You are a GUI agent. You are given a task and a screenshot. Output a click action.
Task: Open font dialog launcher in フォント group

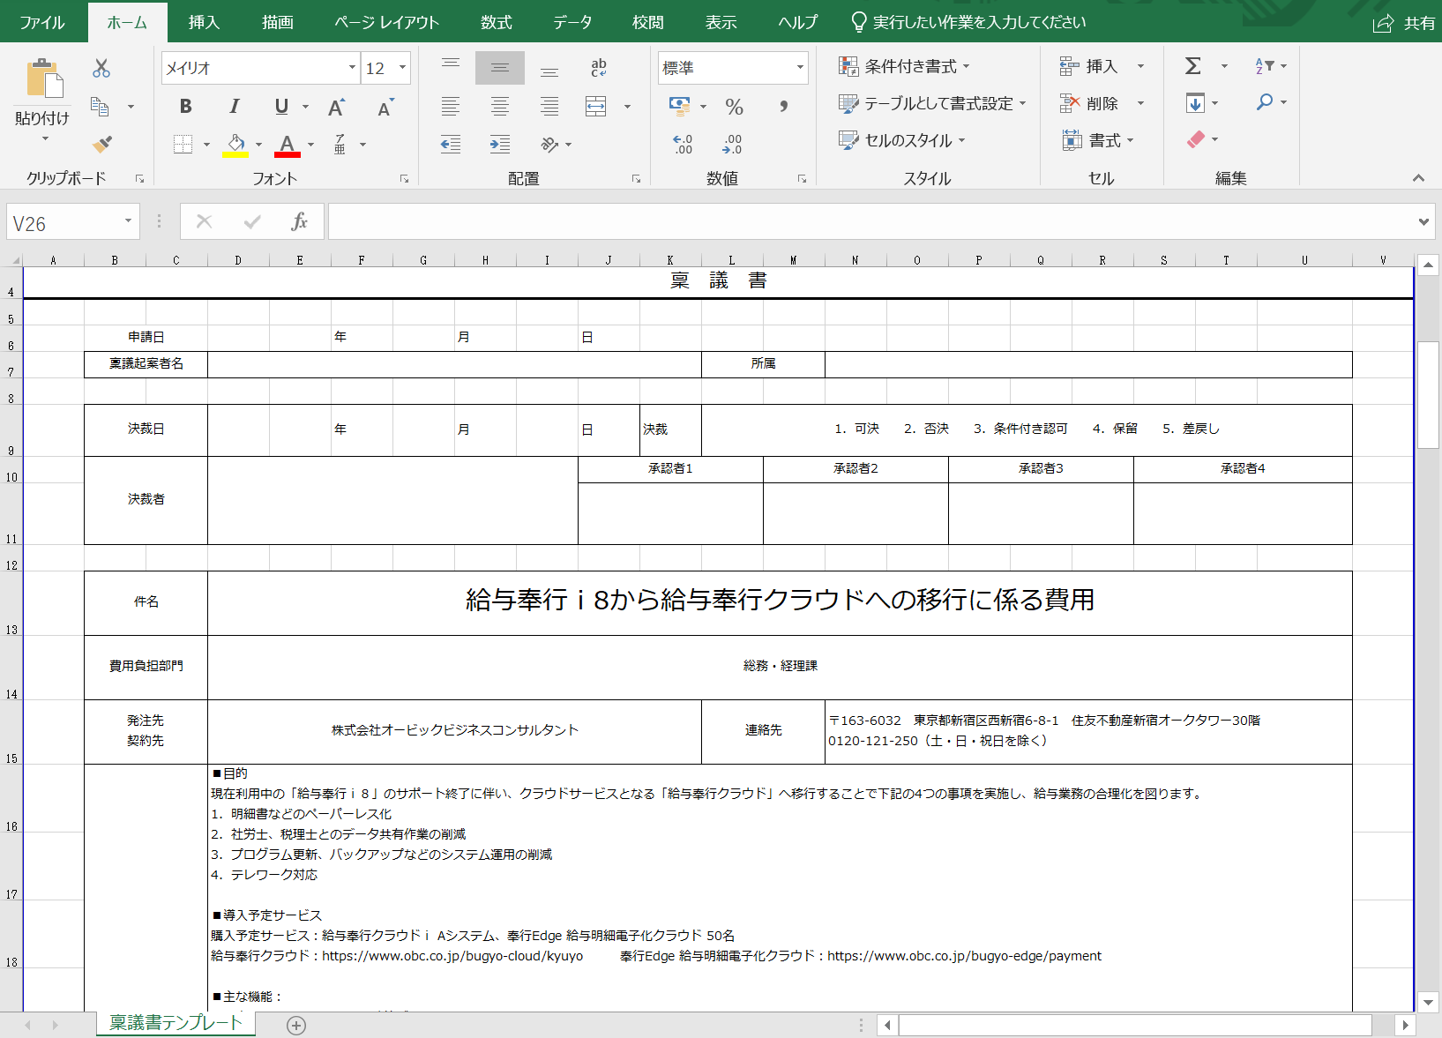[404, 179]
